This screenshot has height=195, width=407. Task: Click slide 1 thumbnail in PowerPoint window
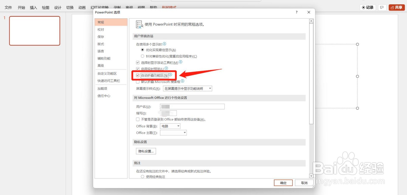(35, 31)
